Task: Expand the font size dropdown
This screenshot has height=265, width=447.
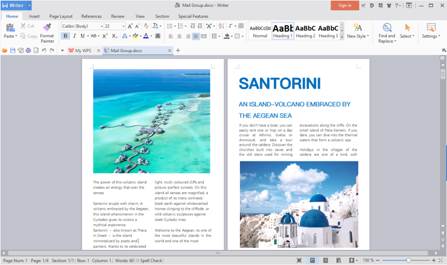Action: click(x=123, y=26)
